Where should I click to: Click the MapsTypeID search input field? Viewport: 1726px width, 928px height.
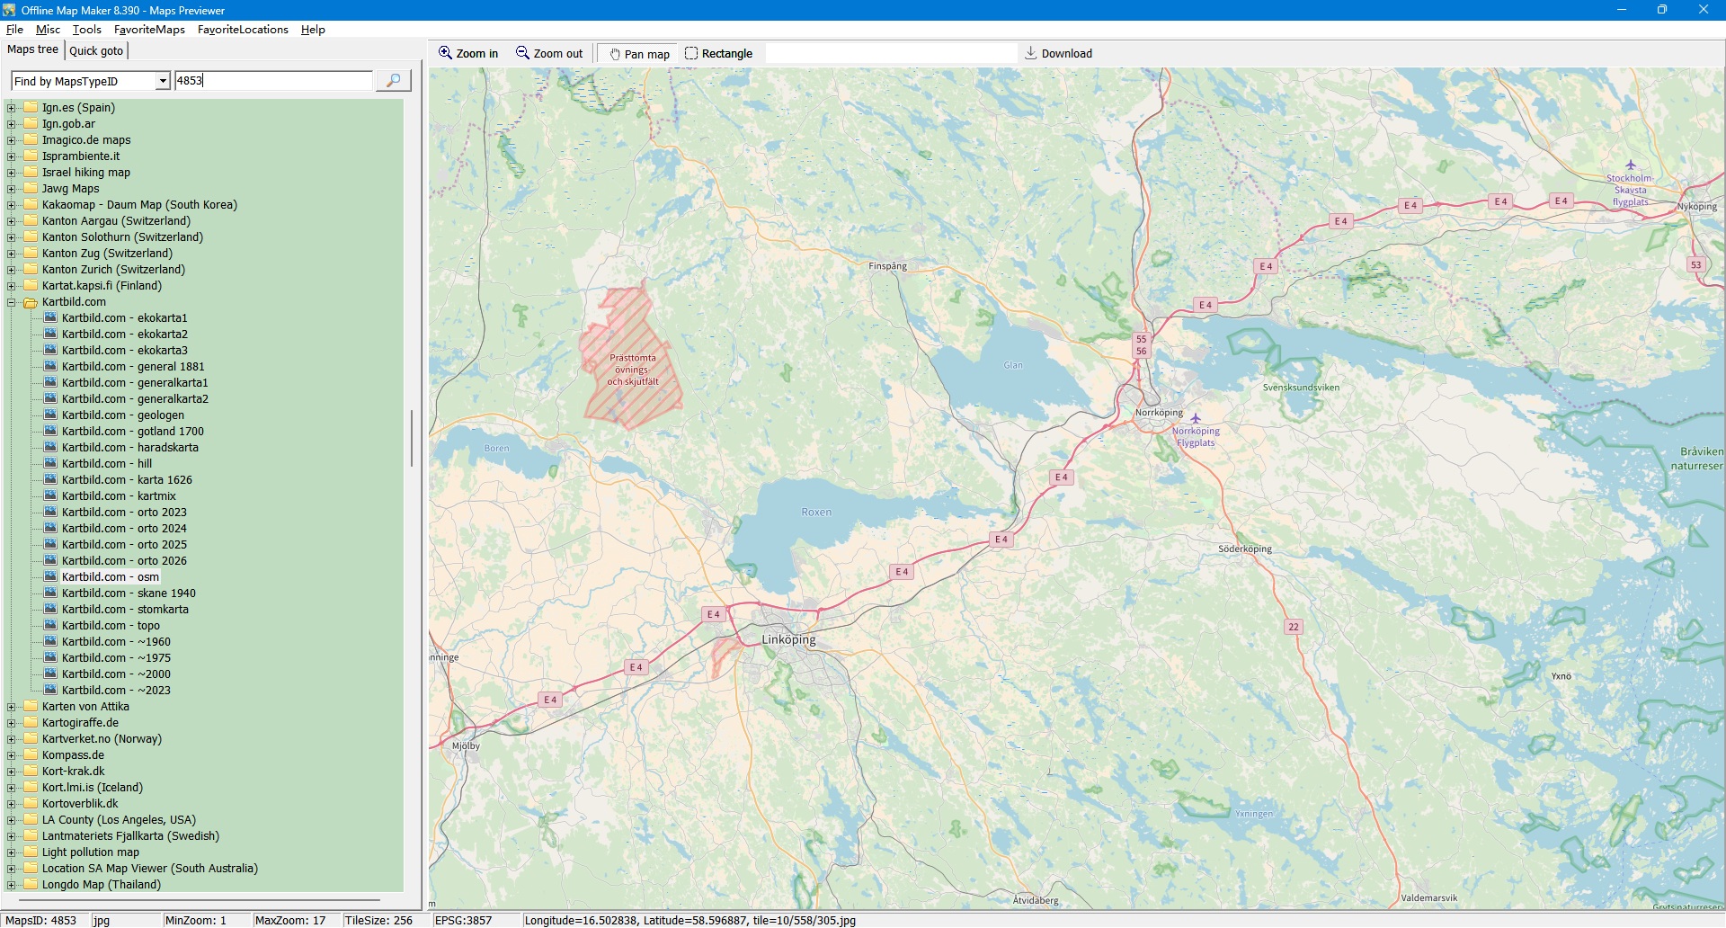[273, 81]
